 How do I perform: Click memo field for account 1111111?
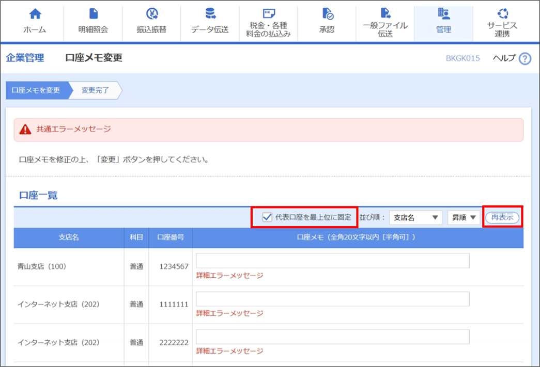(x=333, y=299)
